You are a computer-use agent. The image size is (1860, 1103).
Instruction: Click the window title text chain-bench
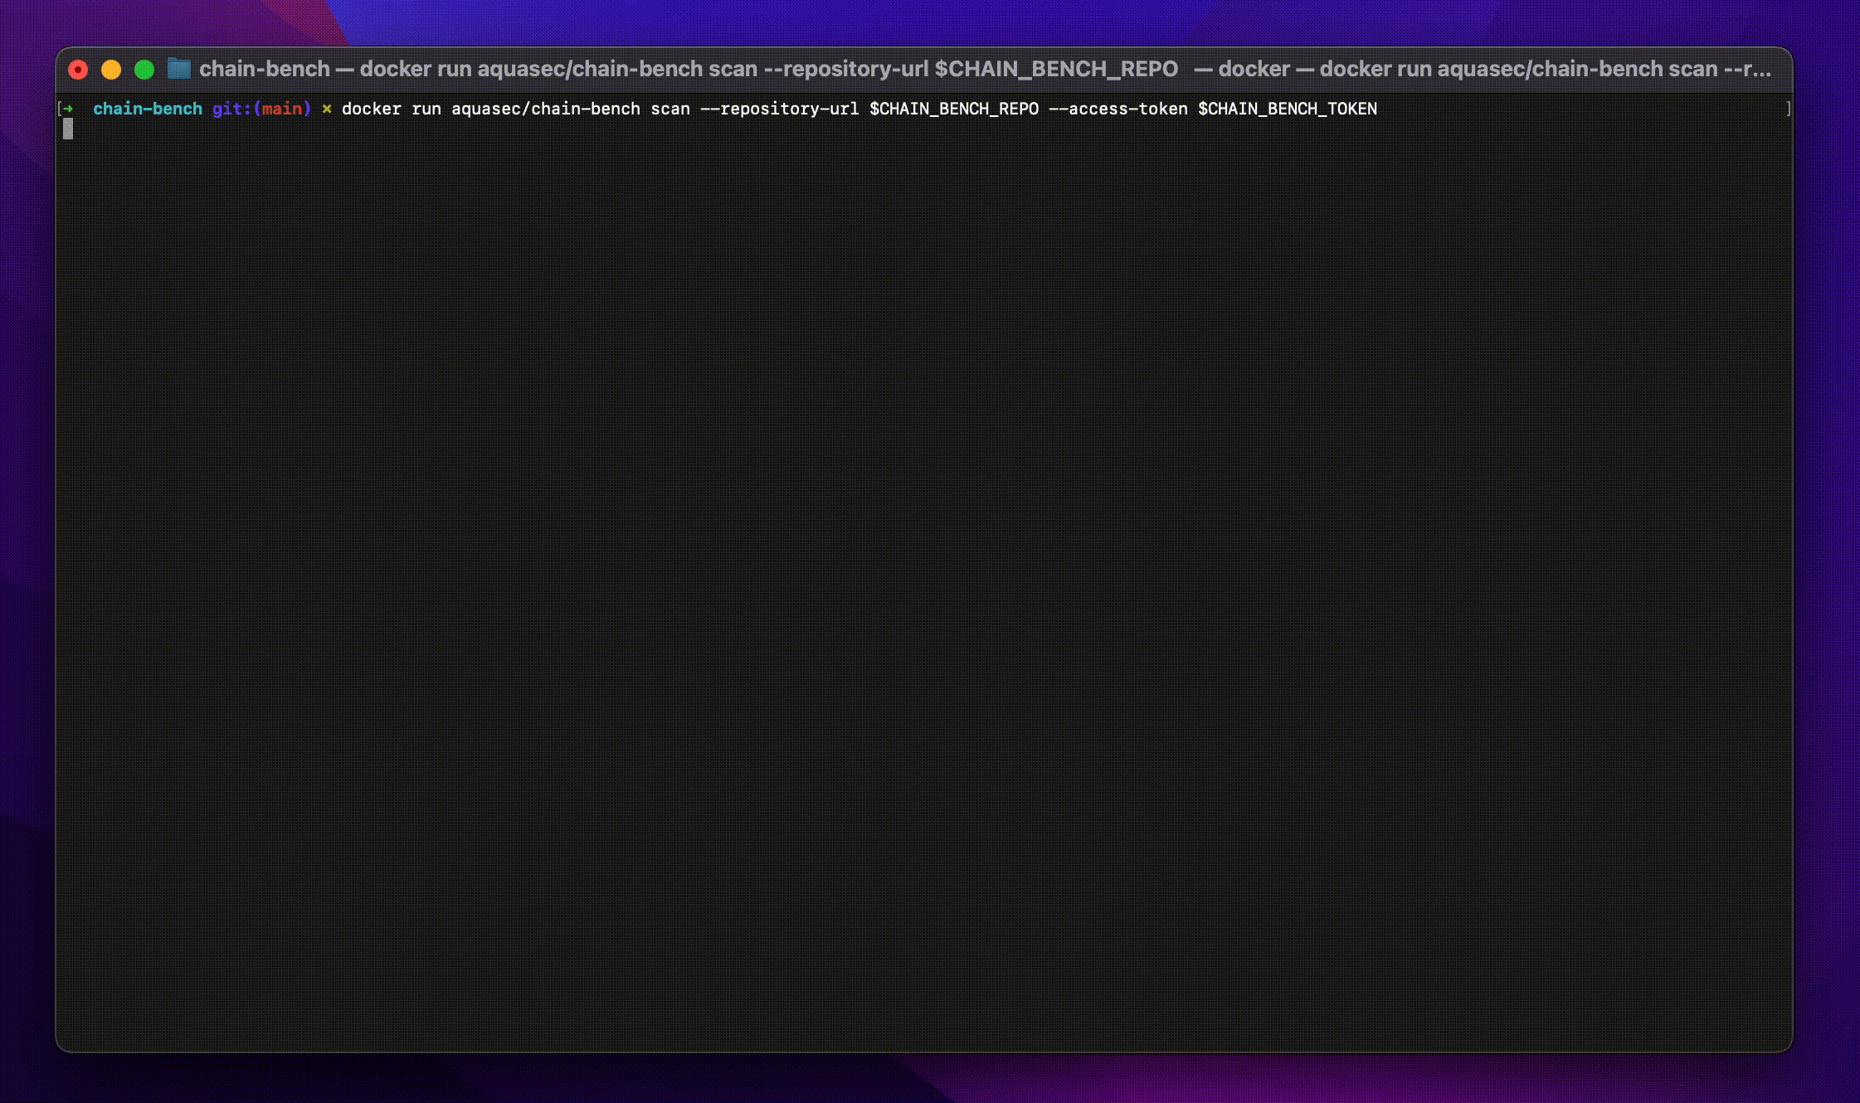tap(265, 69)
